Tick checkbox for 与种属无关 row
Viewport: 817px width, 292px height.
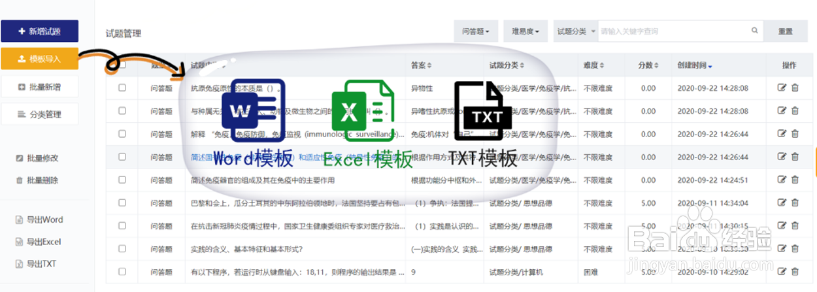(122, 110)
